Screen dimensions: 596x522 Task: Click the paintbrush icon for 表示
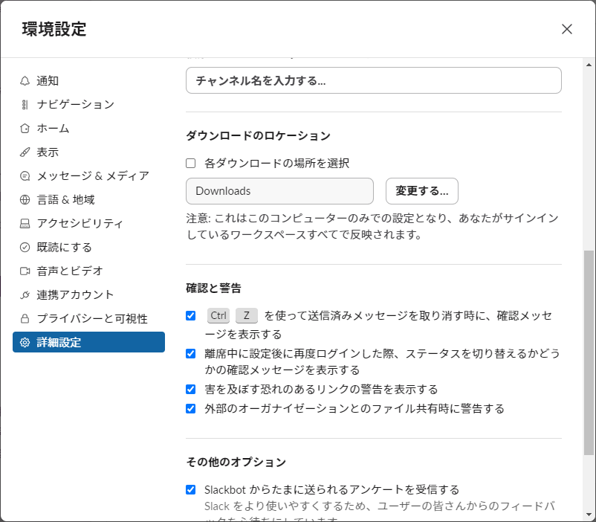point(25,152)
